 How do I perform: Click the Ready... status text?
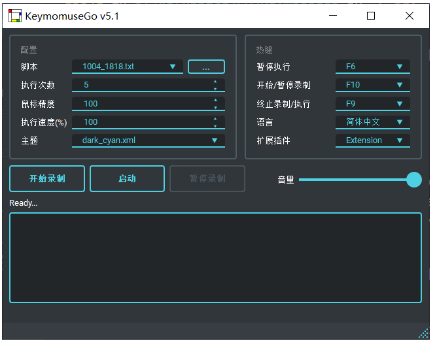coord(23,203)
